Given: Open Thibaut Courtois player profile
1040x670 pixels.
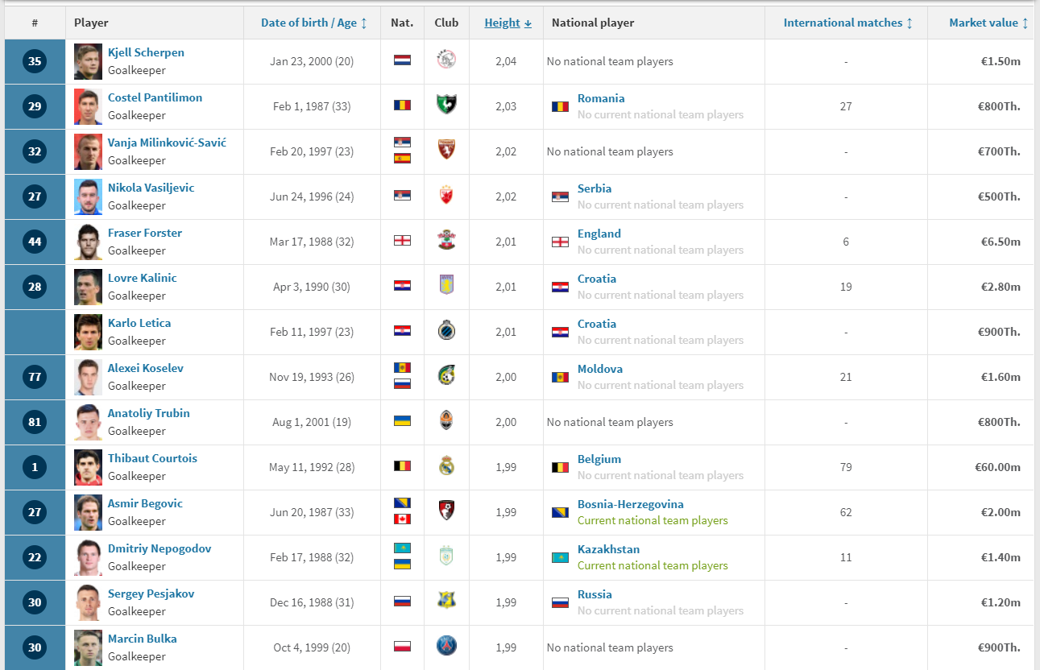Looking at the screenshot, I should 152,458.
